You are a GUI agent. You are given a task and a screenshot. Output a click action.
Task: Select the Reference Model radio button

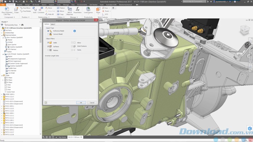pos(48,31)
